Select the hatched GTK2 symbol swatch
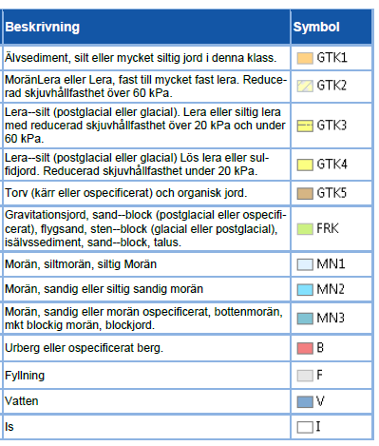This screenshot has height=446, width=379. click(305, 86)
